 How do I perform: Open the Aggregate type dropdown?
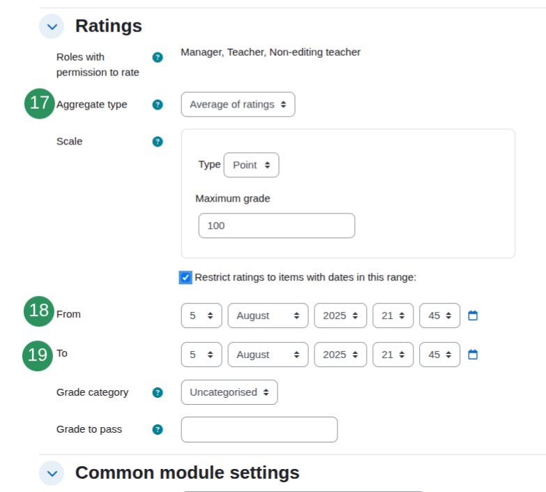(x=238, y=105)
